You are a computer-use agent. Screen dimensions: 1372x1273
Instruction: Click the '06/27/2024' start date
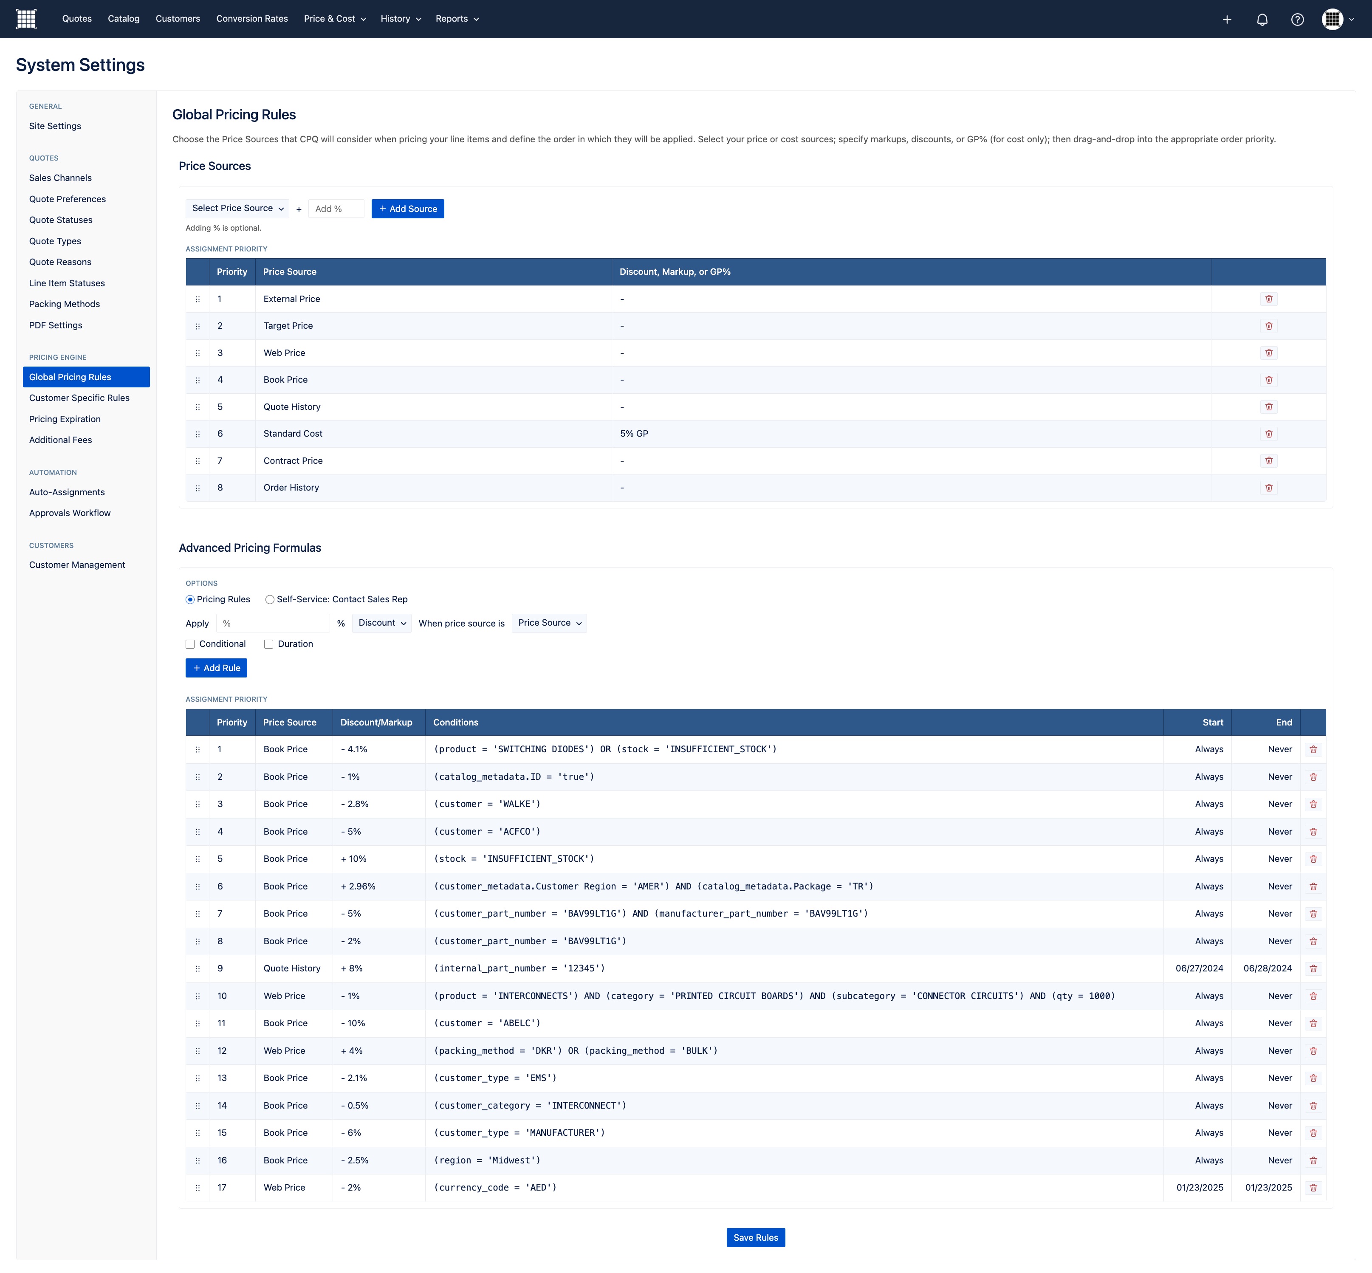click(x=1199, y=968)
